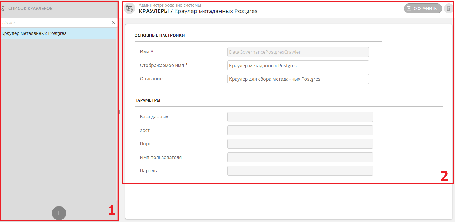455x222 pixels.
Task: Edit the Описание field
Action: point(298,79)
